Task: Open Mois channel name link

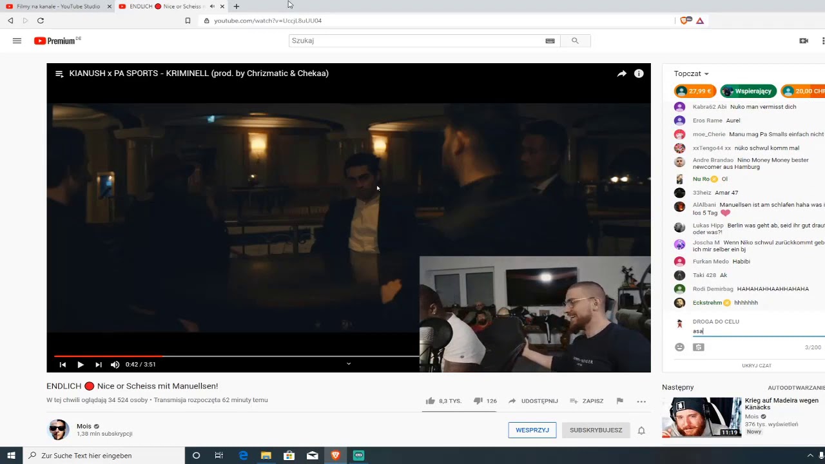Action: coord(84,426)
